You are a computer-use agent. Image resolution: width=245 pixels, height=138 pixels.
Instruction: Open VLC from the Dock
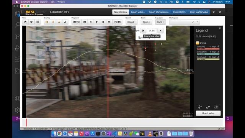pos(150,134)
